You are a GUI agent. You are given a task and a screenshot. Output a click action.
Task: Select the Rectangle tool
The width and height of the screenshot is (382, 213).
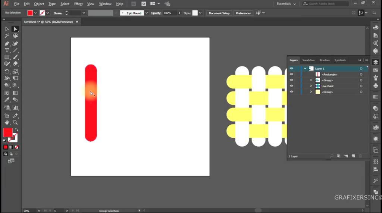click(x=7, y=57)
